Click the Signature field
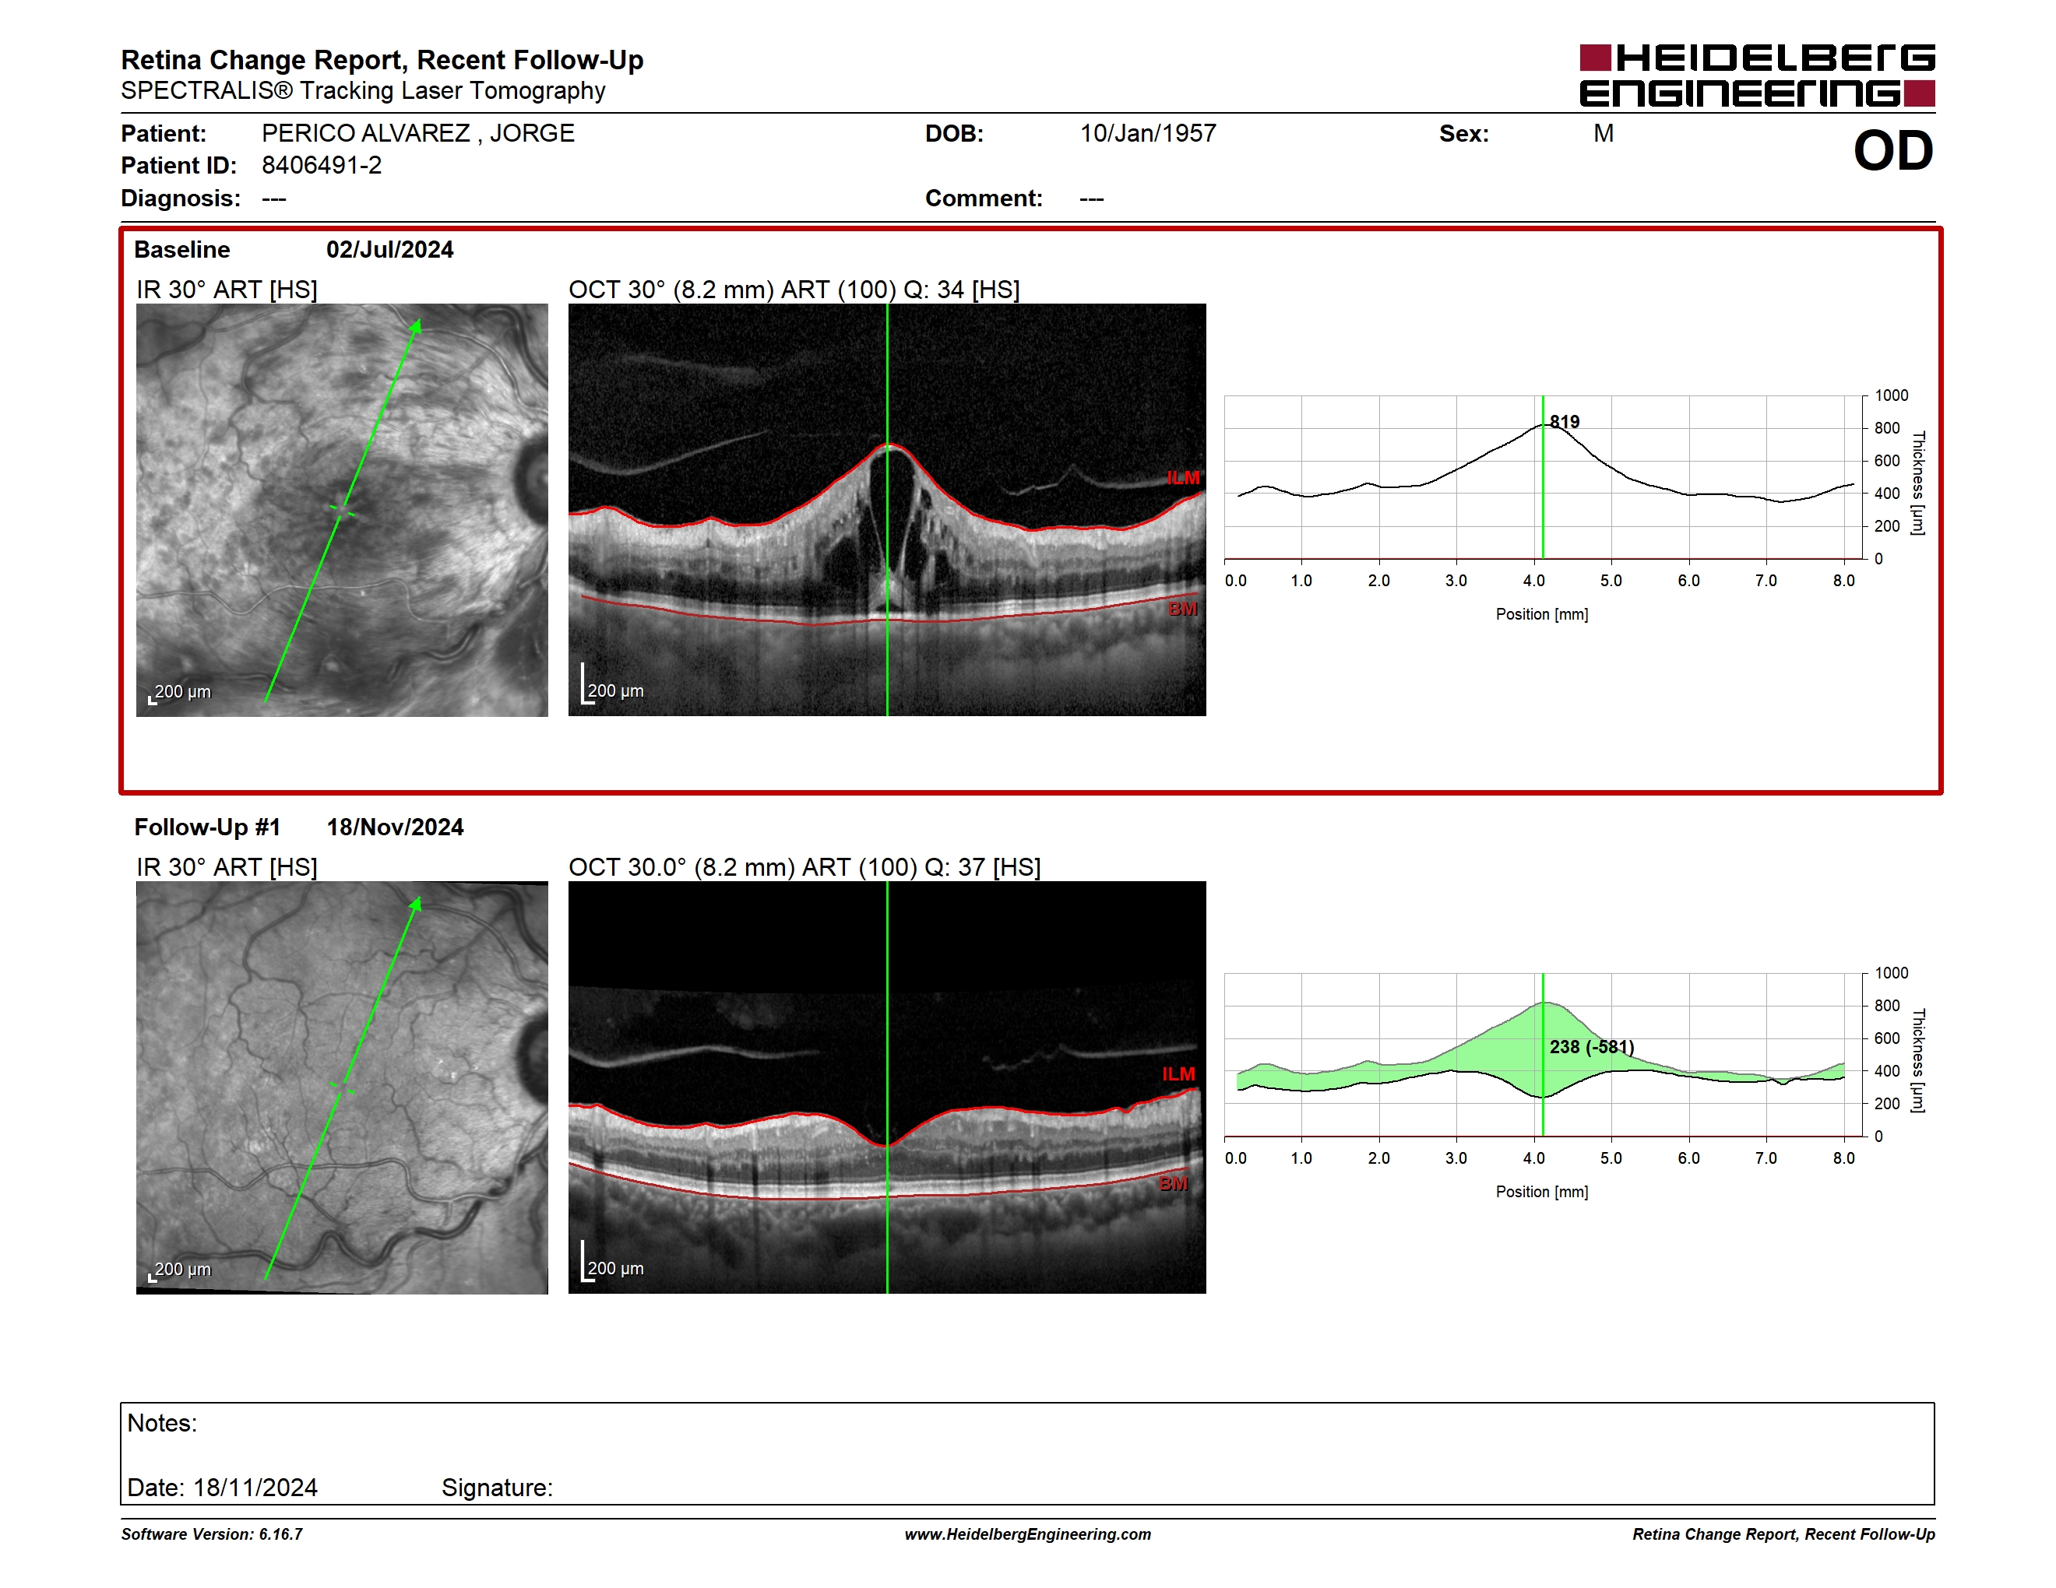 (x=497, y=1488)
